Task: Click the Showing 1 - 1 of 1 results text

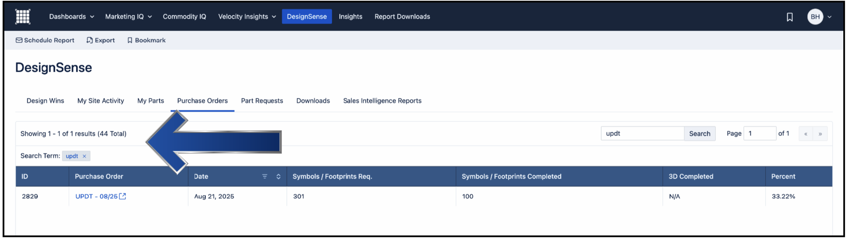Action: click(x=73, y=134)
